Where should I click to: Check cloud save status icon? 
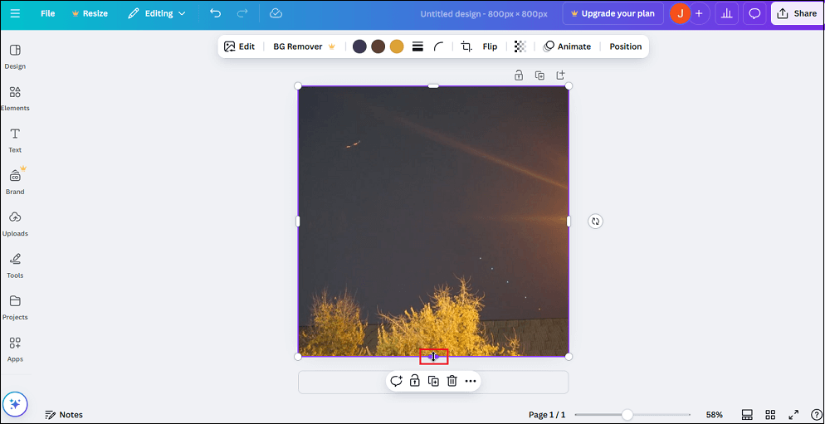(276, 13)
